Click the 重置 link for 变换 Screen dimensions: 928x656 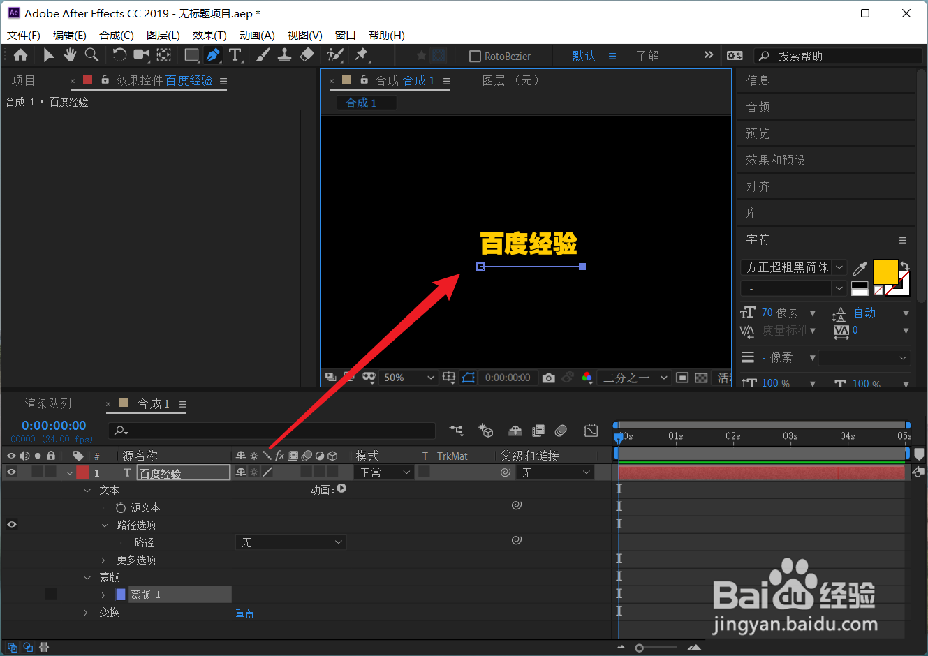click(x=244, y=613)
